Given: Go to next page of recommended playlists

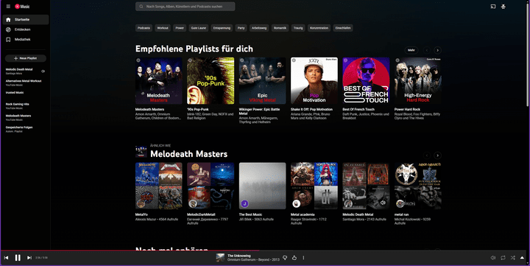Looking at the screenshot, I should (437, 50).
